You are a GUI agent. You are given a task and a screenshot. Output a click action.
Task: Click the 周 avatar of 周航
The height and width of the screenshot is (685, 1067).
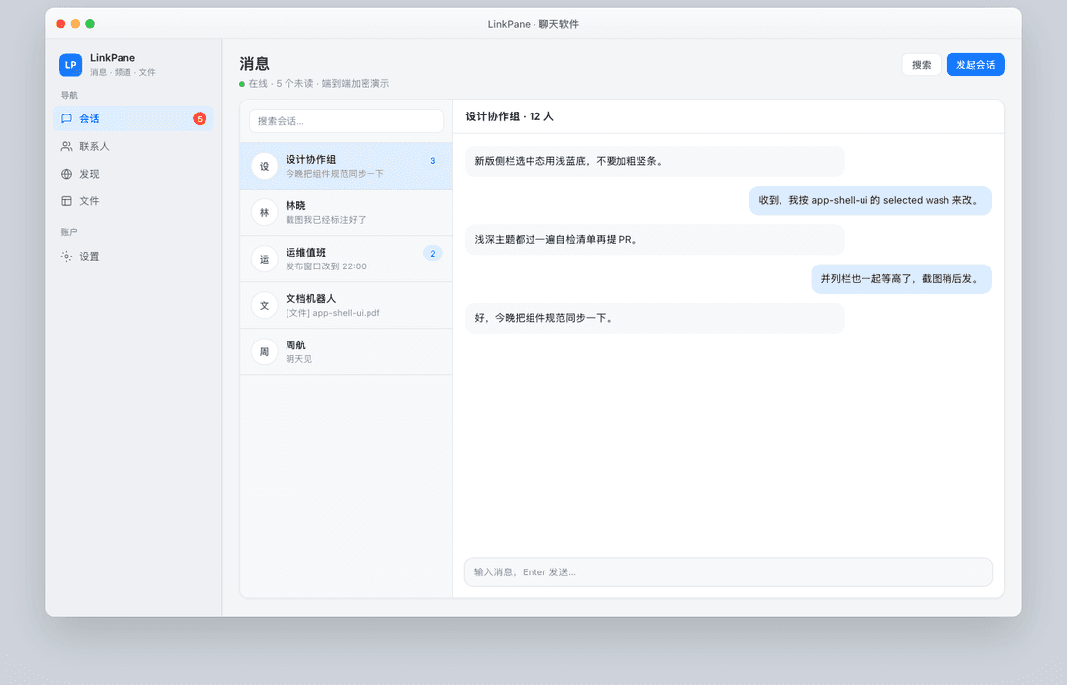(x=264, y=352)
